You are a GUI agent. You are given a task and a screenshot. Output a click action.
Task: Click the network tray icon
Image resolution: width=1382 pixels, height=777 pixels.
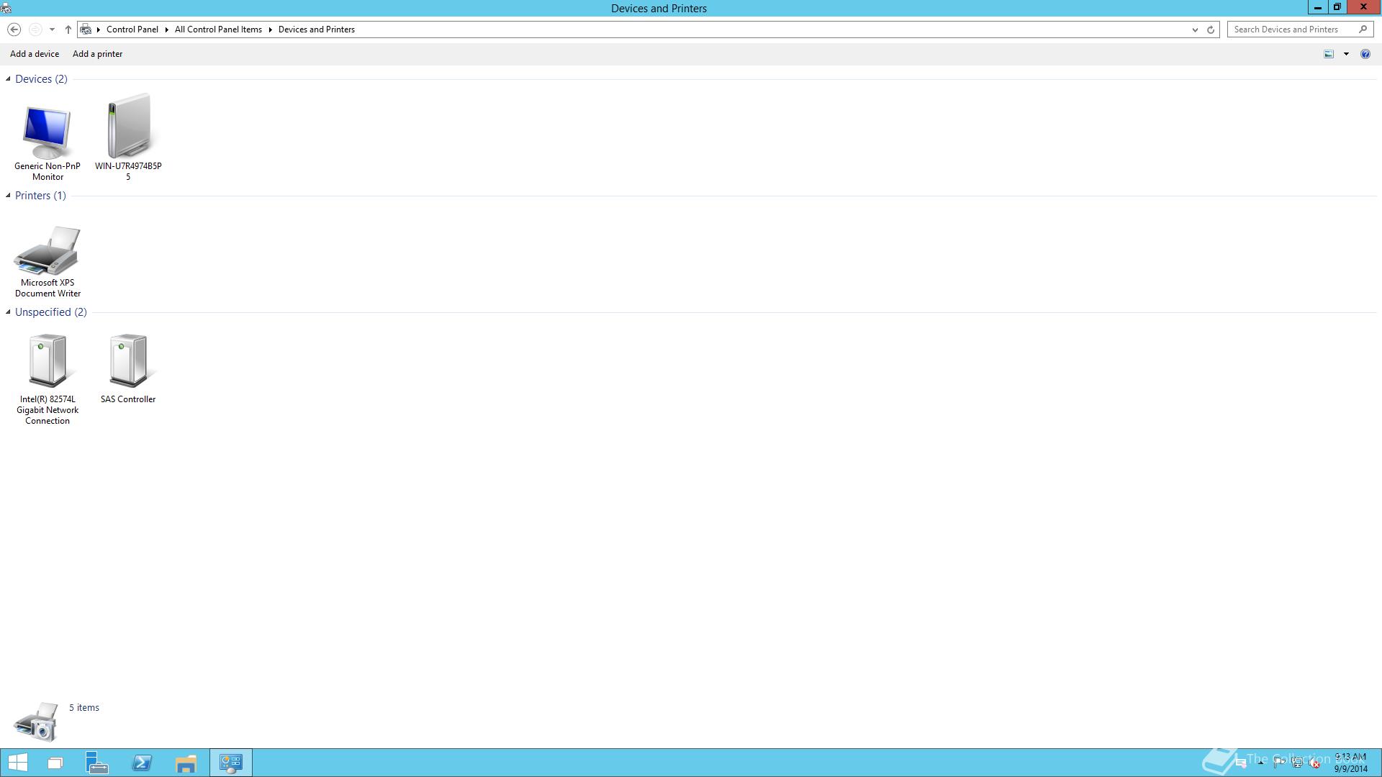coord(1297,763)
